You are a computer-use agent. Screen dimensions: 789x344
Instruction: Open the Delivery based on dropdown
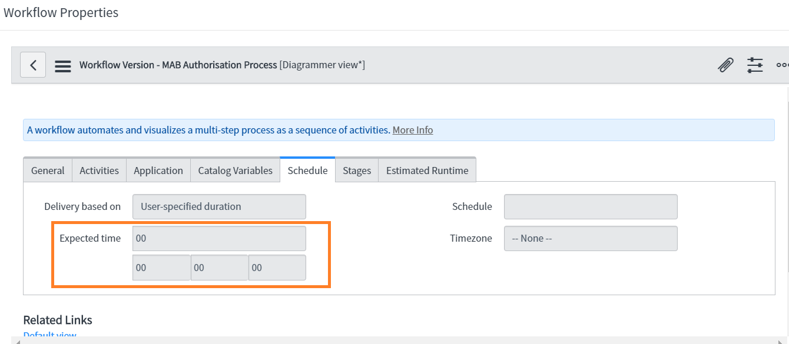click(219, 206)
